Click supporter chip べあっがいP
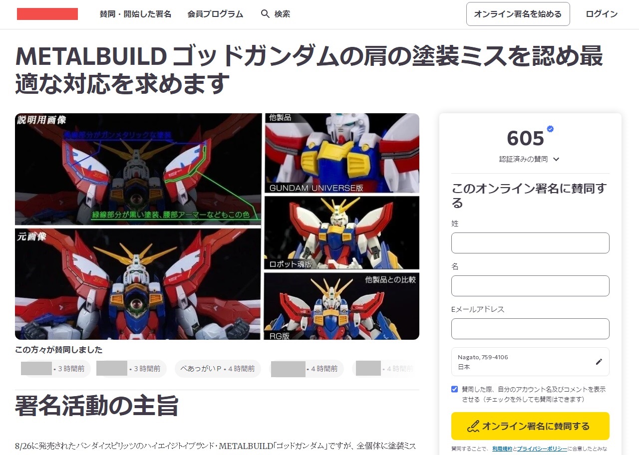 pos(218,369)
